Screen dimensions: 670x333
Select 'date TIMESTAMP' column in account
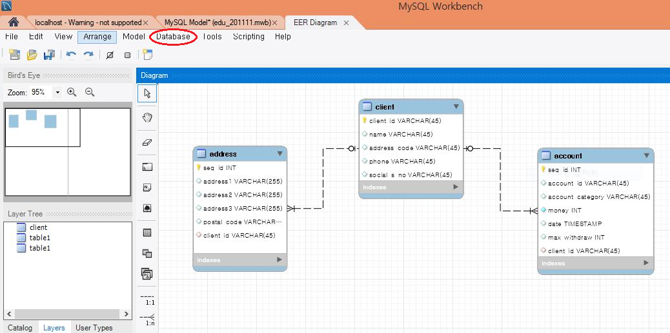coord(596,224)
